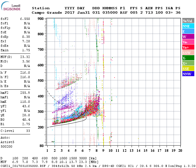This screenshot has width=196, height=168.
Task: Click the 035000 HHMMSS timestamp
Action: click(110, 13)
